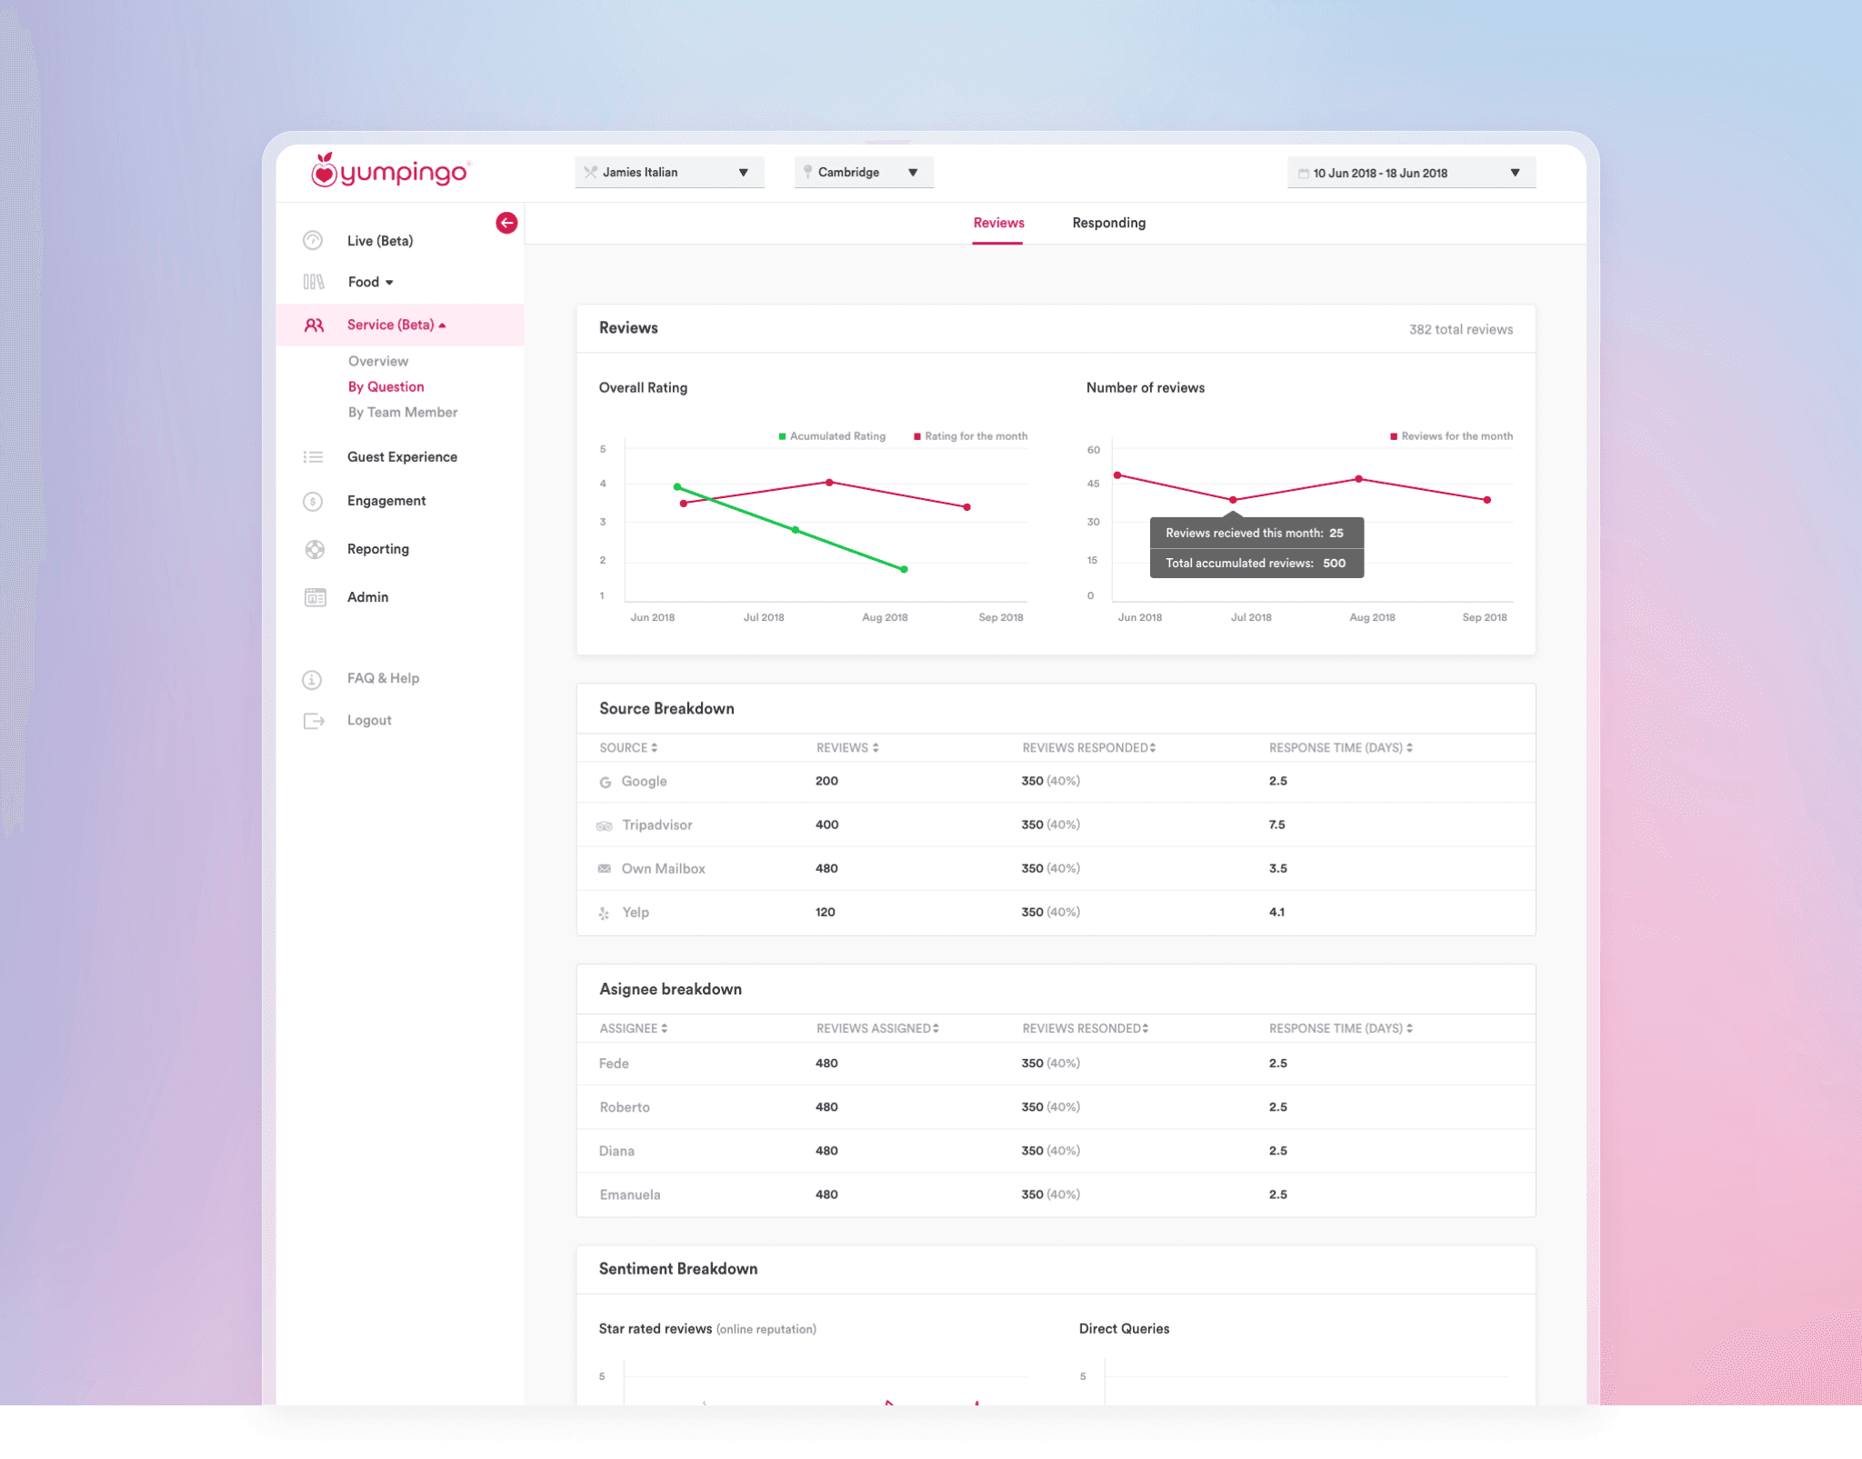Image resolution: width=1862 pixels, height=1459 pixels.
Task: Click the Admin panel icon
Action: point(315,597)
